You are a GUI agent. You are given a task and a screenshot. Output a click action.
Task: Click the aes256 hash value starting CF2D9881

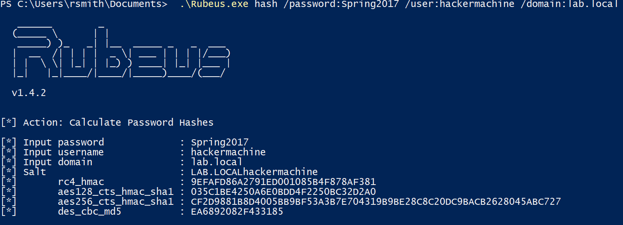coord(376,202)
